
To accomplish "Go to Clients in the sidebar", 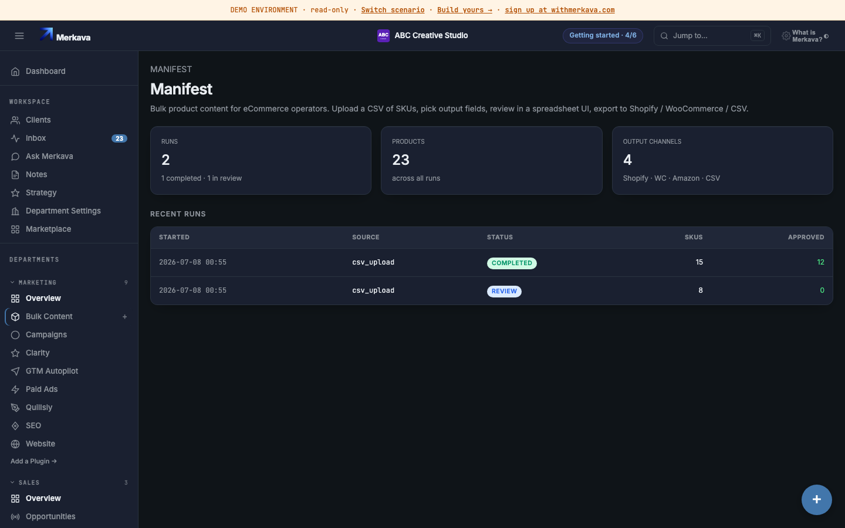I will click(x=69, y=120).
